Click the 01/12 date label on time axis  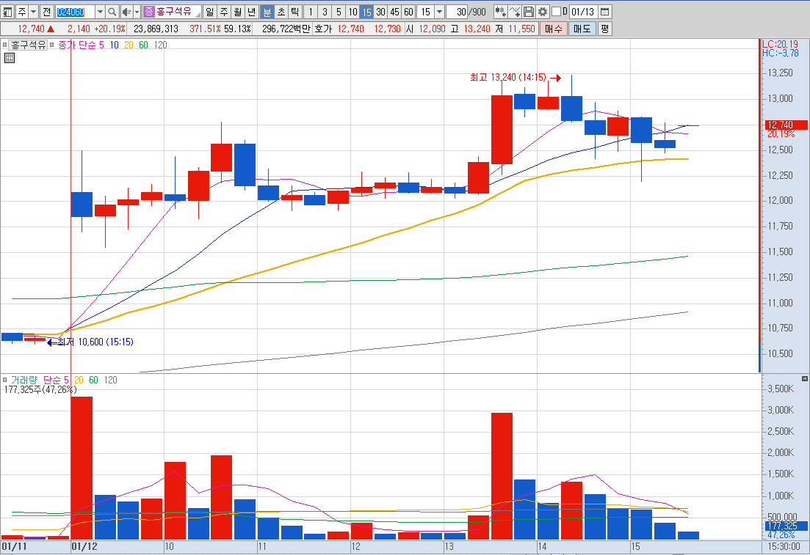coord(84,546)
